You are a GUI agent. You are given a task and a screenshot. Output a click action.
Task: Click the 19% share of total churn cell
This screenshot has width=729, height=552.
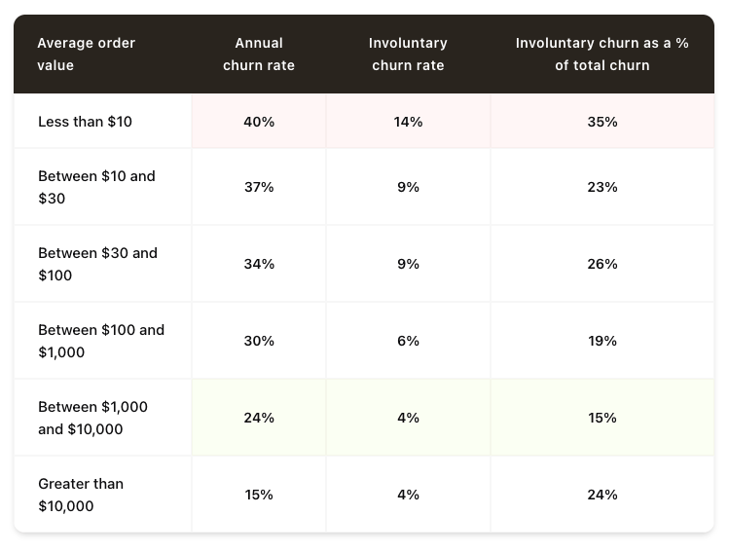(x=602, y=341)
